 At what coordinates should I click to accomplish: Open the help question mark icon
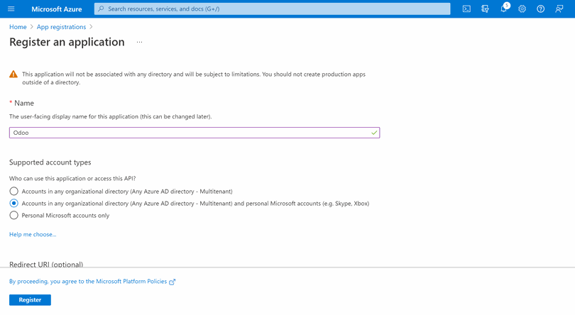point(540,9)
